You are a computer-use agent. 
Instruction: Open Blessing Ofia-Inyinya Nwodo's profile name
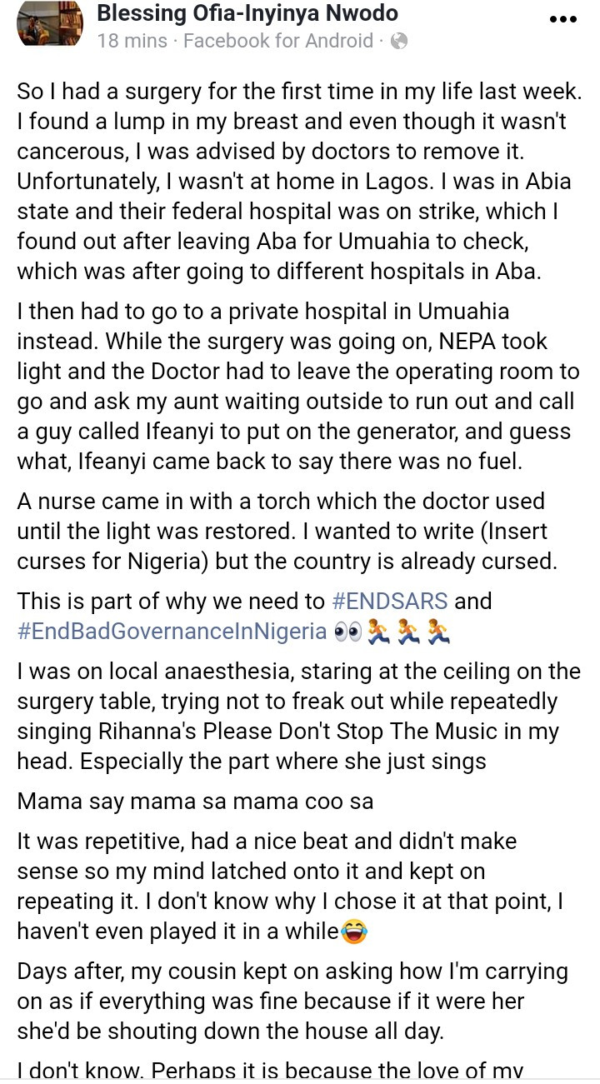[247, 13]
